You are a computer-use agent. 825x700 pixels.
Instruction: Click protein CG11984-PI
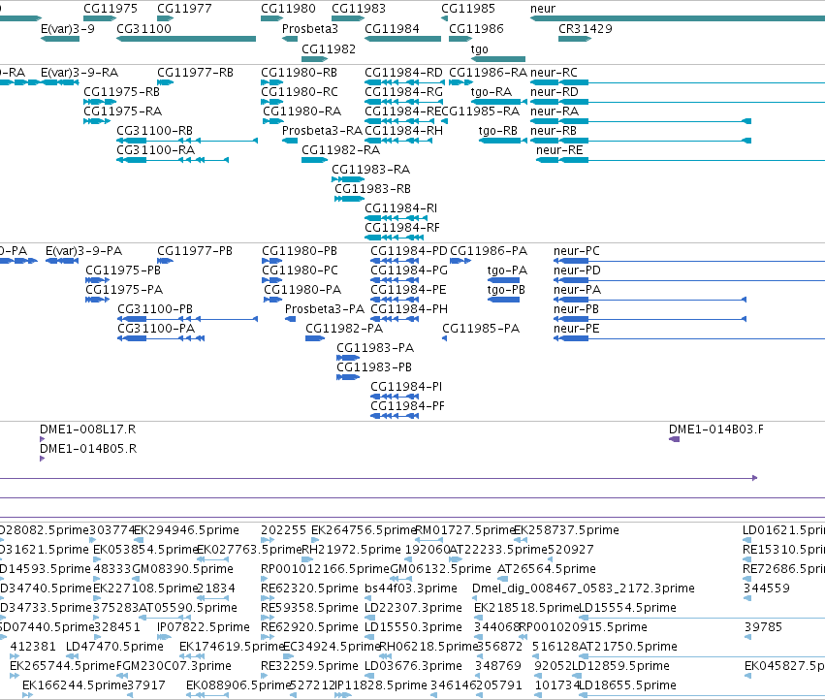pos(406,387)
